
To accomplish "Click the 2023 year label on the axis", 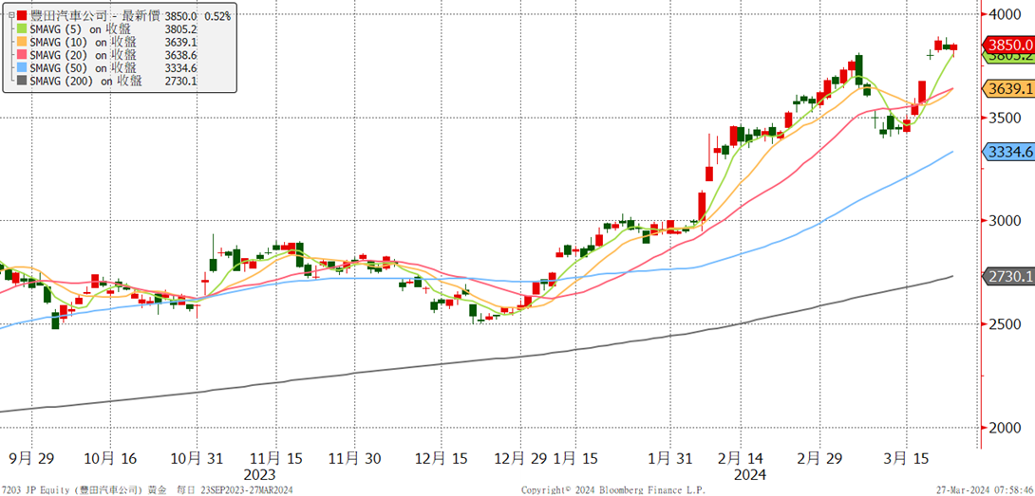I will 260,475.
